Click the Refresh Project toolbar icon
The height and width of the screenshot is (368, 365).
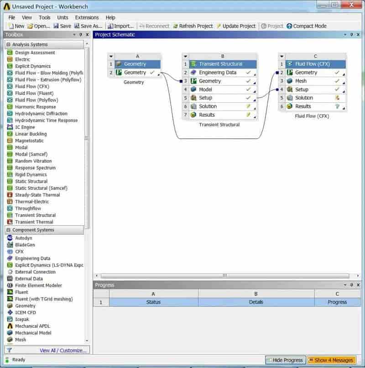tap(175, 26)
